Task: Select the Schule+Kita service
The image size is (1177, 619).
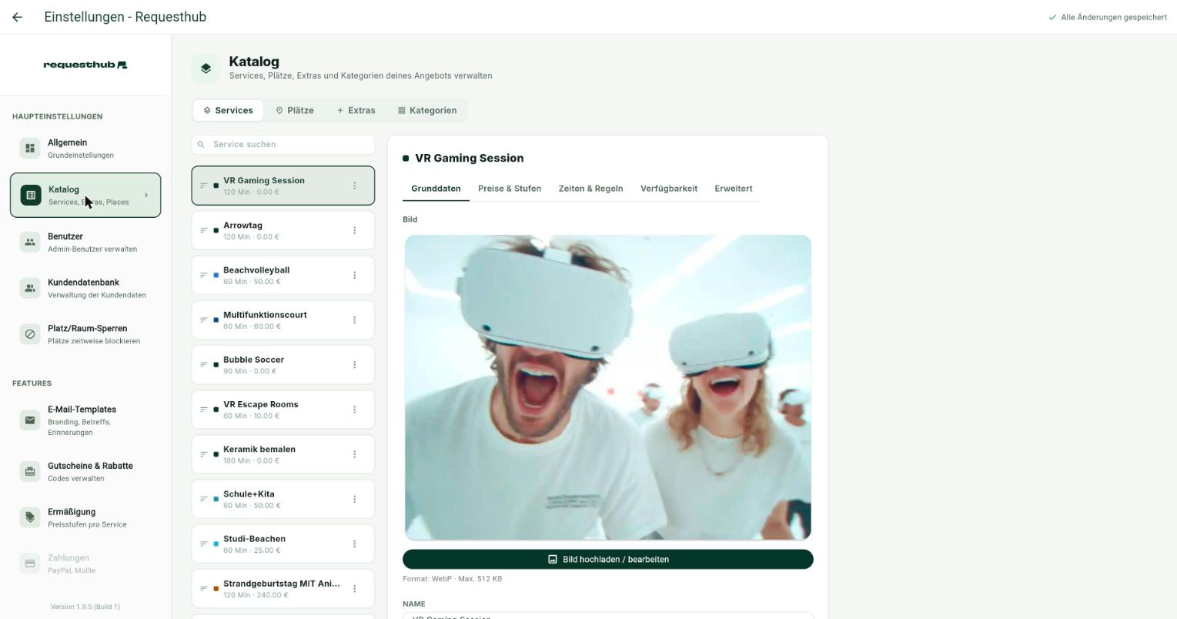Action: 283,499
